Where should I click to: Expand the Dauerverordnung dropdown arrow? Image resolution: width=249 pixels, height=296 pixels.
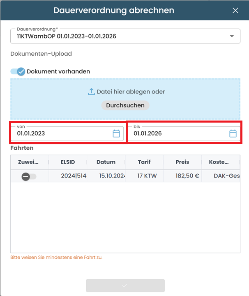232,36
